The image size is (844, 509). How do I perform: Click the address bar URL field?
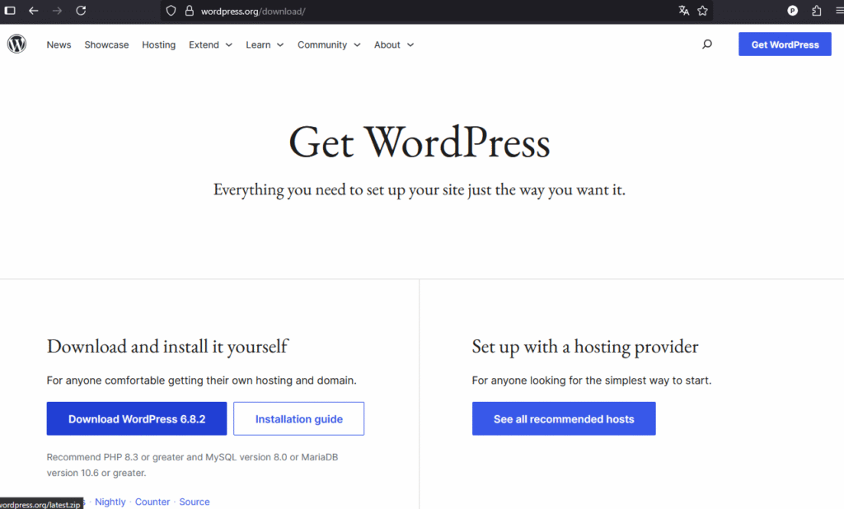click(436, 11)
